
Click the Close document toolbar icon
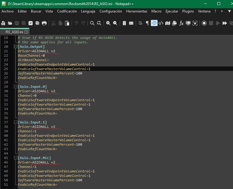pos(31,23)
